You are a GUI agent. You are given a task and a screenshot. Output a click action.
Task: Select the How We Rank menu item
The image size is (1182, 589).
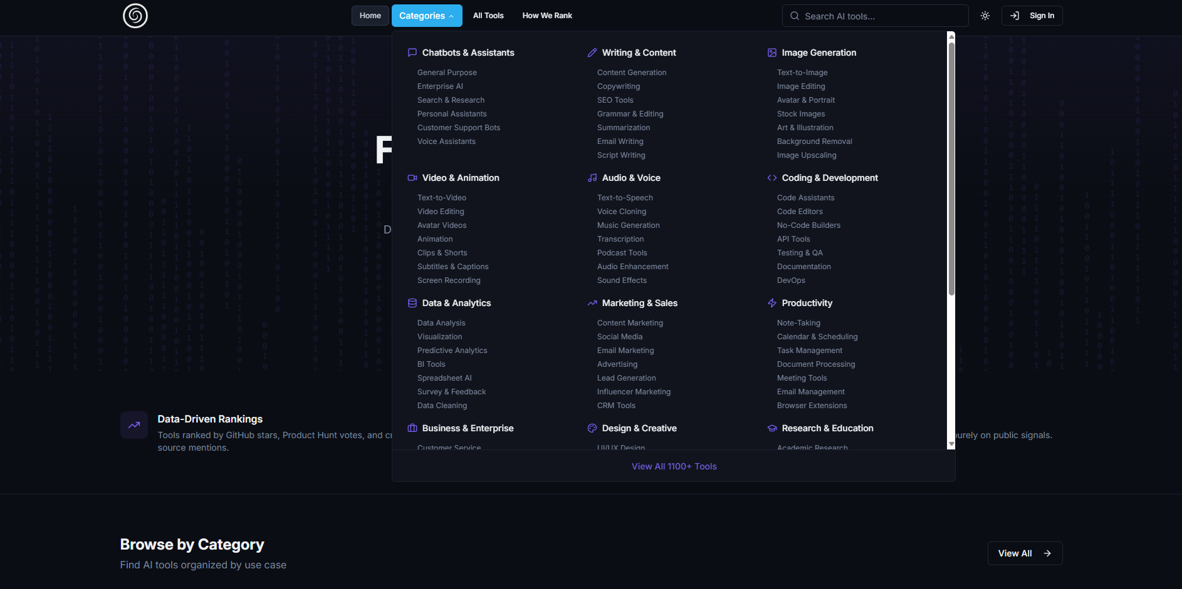547,16
